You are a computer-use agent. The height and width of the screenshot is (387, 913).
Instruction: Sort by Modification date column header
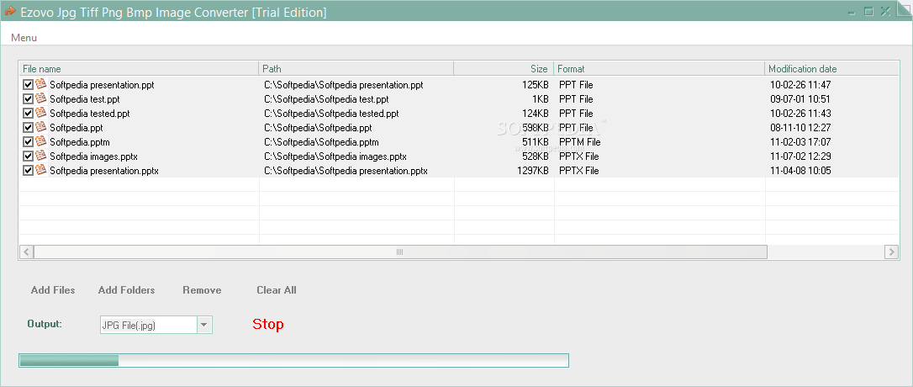click(831, 69)
